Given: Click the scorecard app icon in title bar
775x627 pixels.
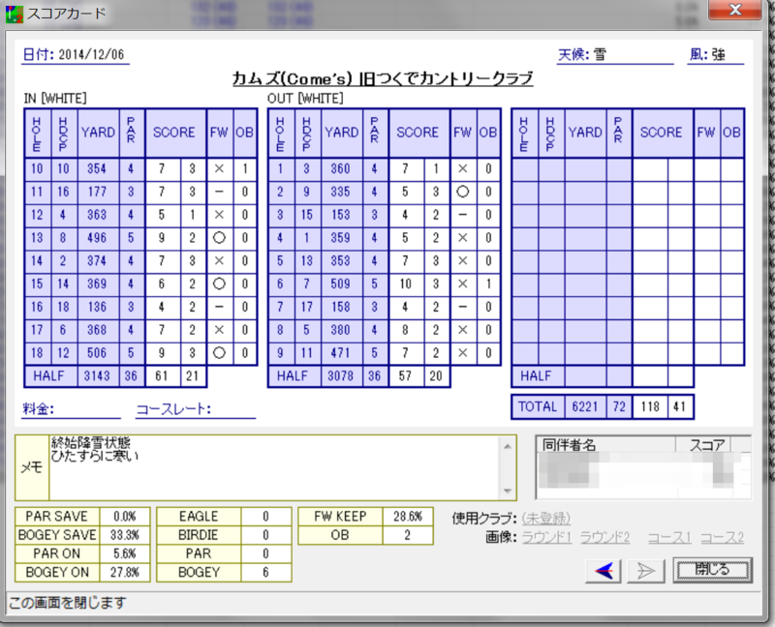Looking at the screenshot, I should pyautogui.click(x=14, y=14).
